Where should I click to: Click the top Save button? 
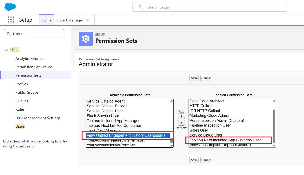194,78
